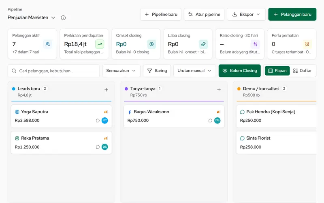This screenshot has width=324, height=203.
Task: Click the Rp258.000 amount
Action: tap(250, 147)
